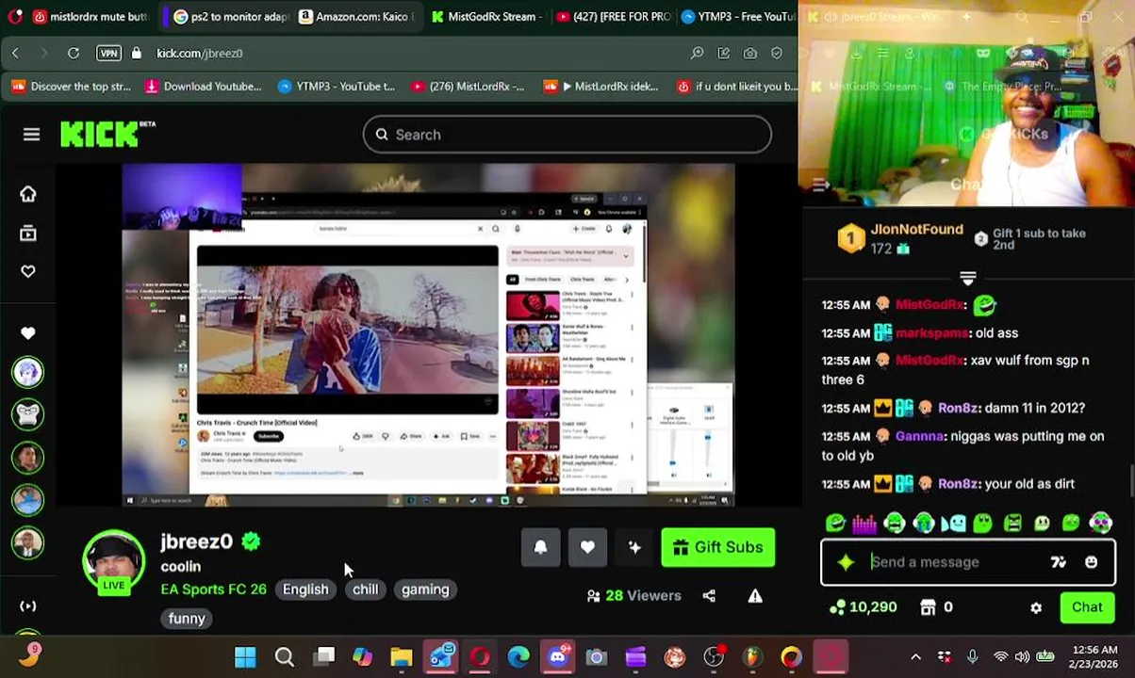
Task: Click the sparkle button beside Gift Subs
Action: 634,547
